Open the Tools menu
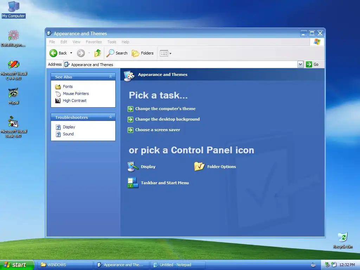 pyautogui.click(x=111, y=42)
